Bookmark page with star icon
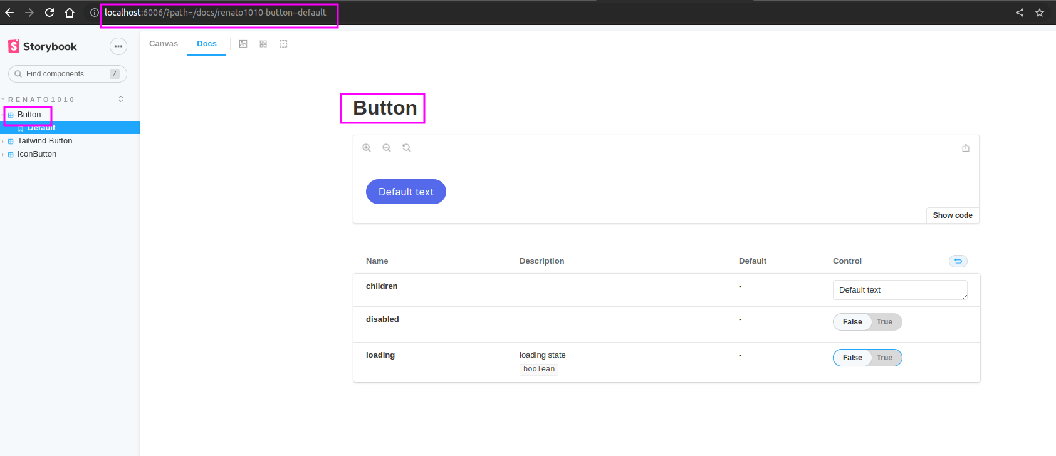Viewport: 1056px width, 456px height. pos(1040,13)
